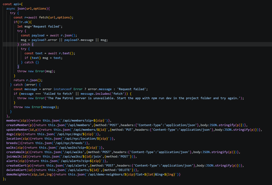
Task: Click the 'createAlert(p)' method line
Action: [125, 165]
